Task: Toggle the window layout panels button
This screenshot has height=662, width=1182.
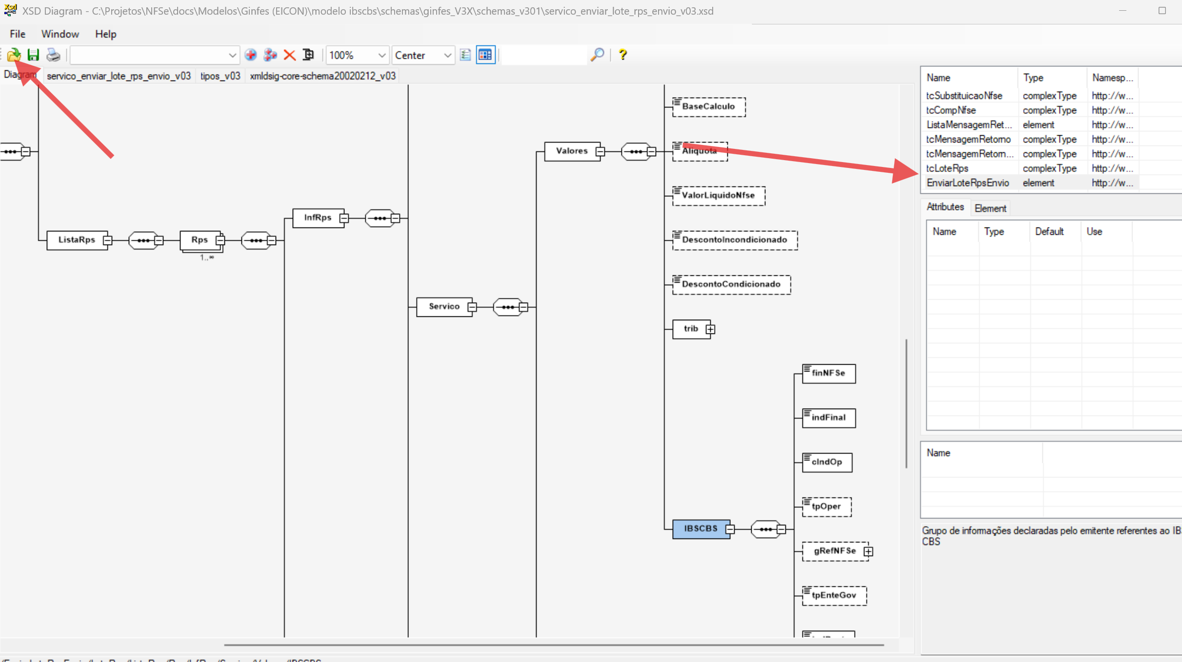Action: click(x=485, y=55)
